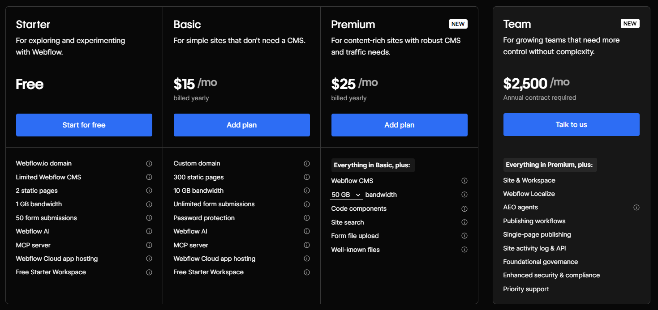Add the Basic plan
This screenshot has width=658, height=310.
click(x=242, y=125)
